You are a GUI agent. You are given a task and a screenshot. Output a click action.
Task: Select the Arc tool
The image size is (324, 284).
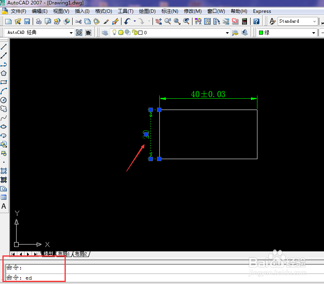(x=4, y=91)
